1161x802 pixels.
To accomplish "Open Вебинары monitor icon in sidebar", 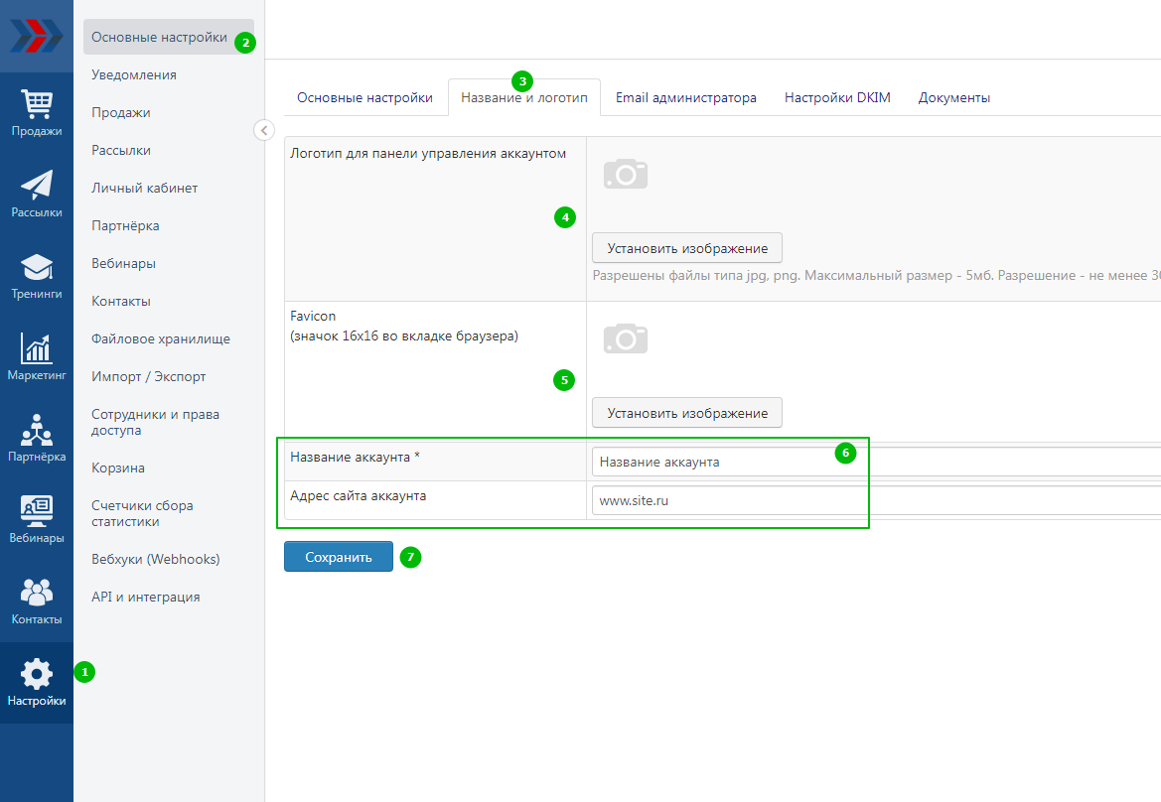I will click(x=37, y=511).
